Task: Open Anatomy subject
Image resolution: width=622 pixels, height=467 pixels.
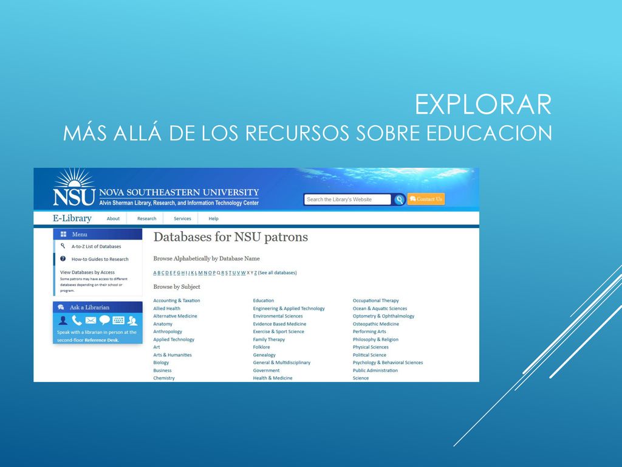Action: 163,323
